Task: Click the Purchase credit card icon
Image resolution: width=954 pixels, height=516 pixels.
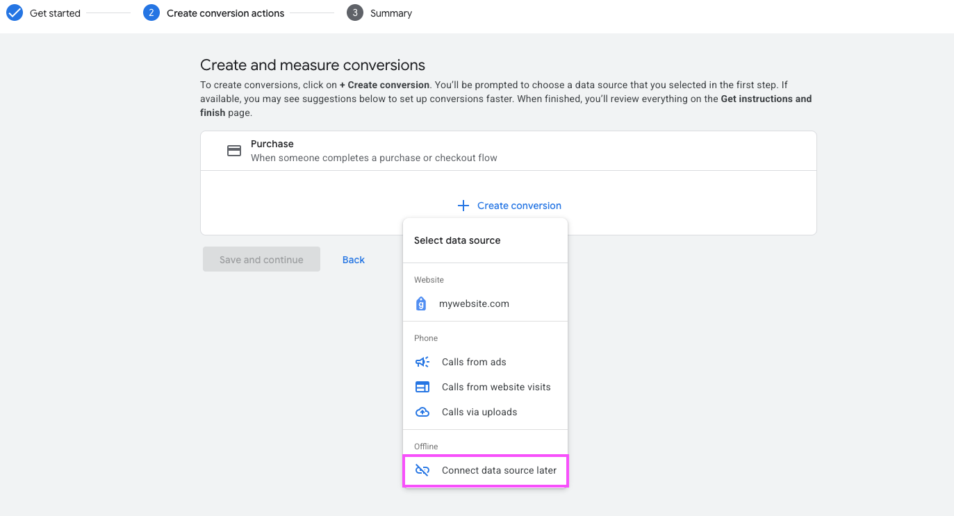Action: click(234, 151)
